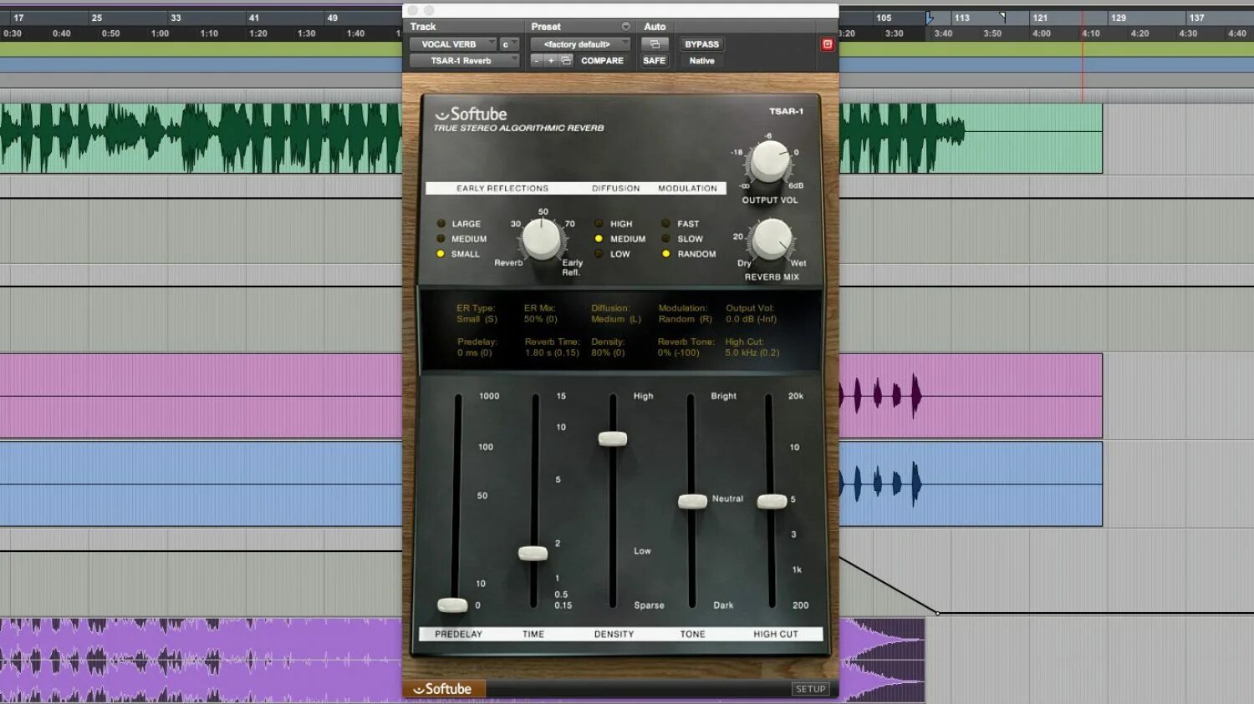Image resolution: width=1254 pixels, height=704 pixels.
Task: Select the green audio clip left of plugin
Action: click(x=201, y=139)
